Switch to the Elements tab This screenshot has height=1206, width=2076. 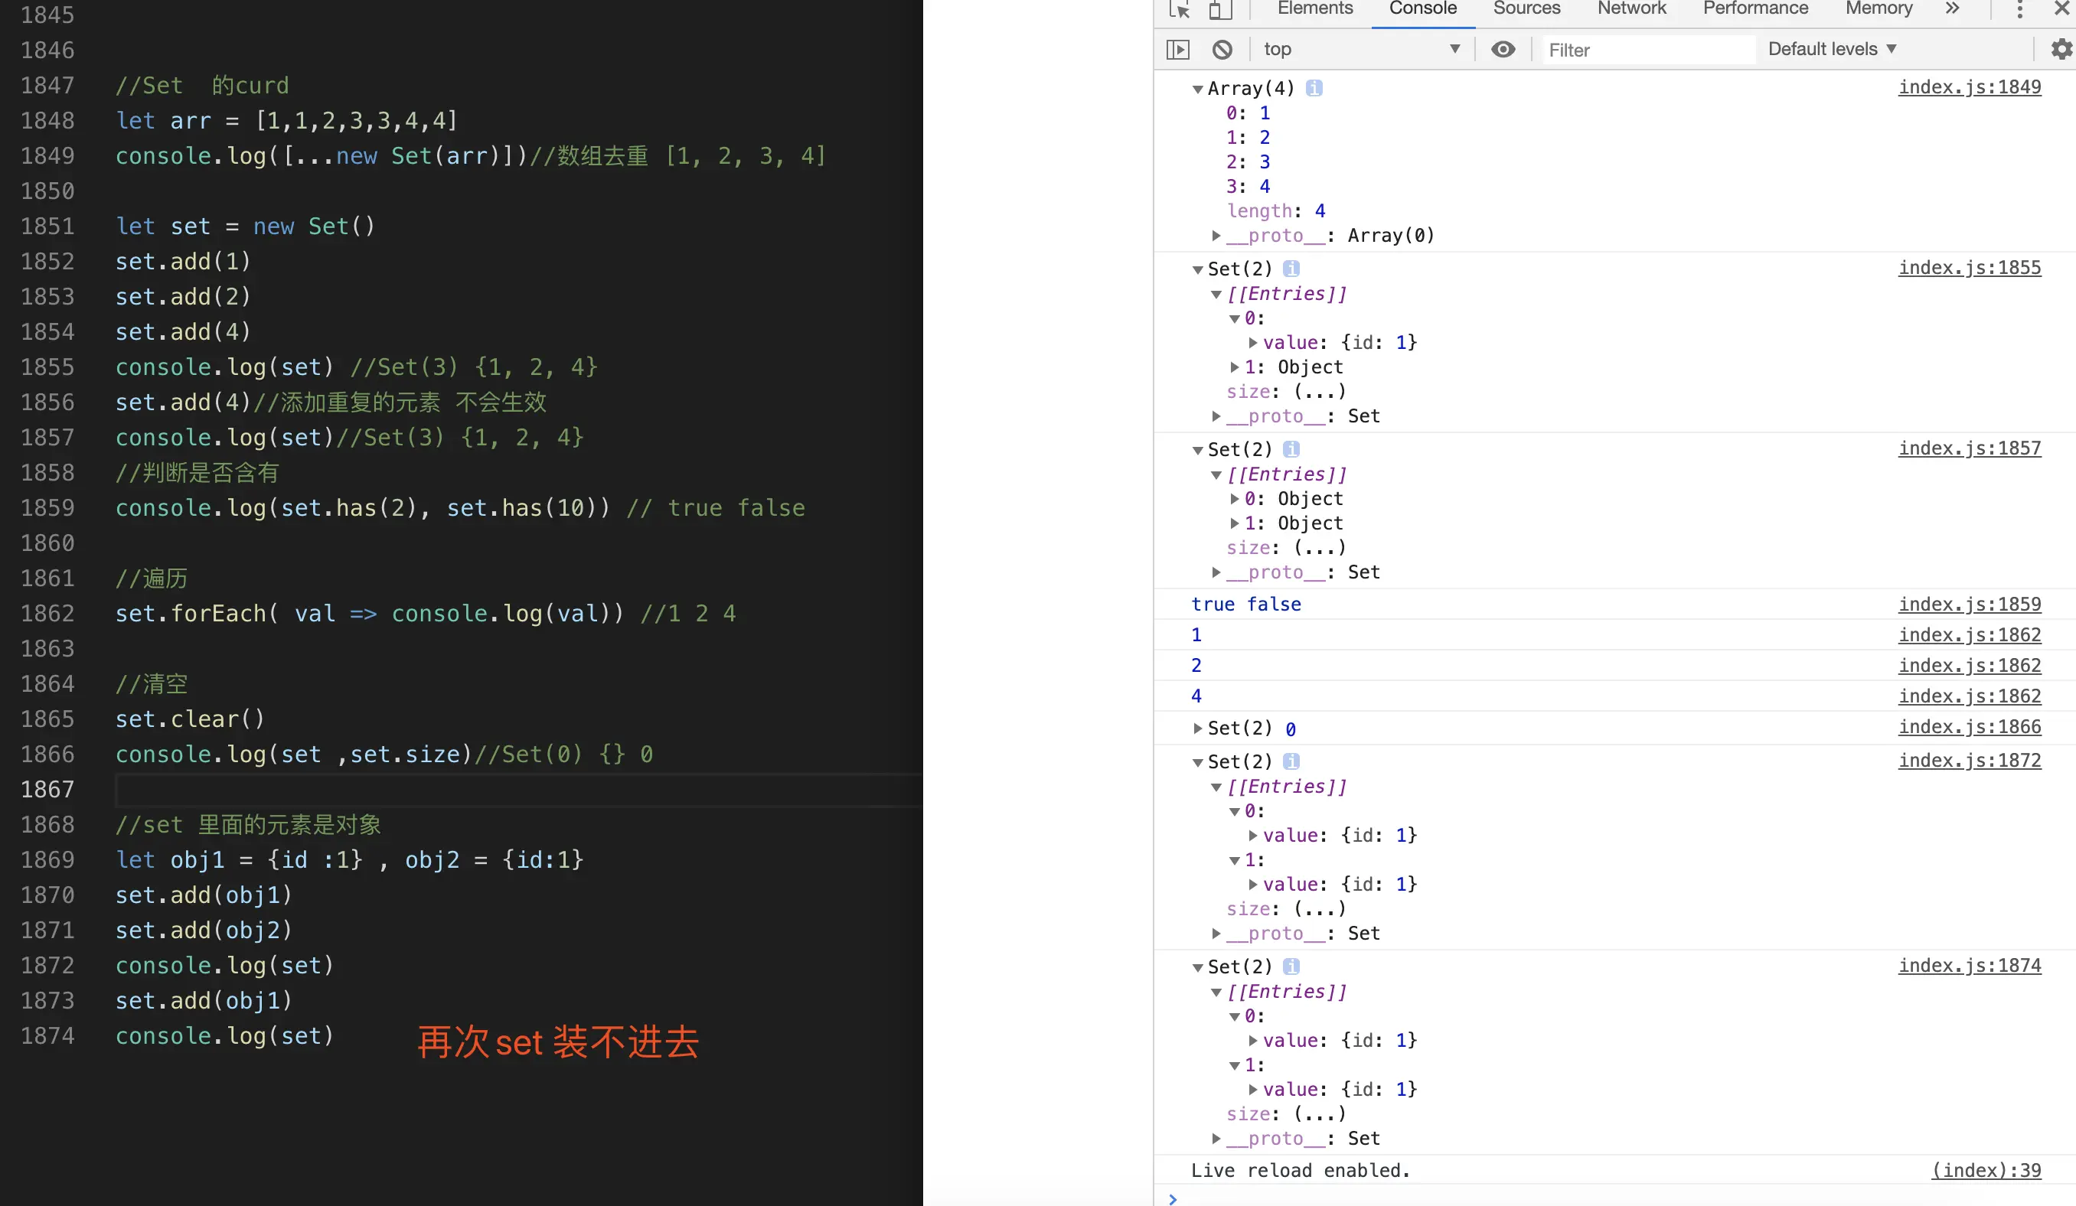[x=1315, y=9]
